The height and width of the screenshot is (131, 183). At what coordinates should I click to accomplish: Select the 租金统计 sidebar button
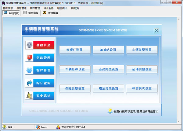(40, 96)
